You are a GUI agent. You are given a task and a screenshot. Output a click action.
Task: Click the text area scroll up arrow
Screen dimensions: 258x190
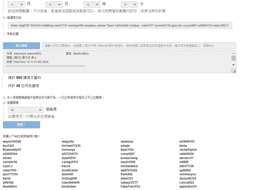tap(233, 53)
